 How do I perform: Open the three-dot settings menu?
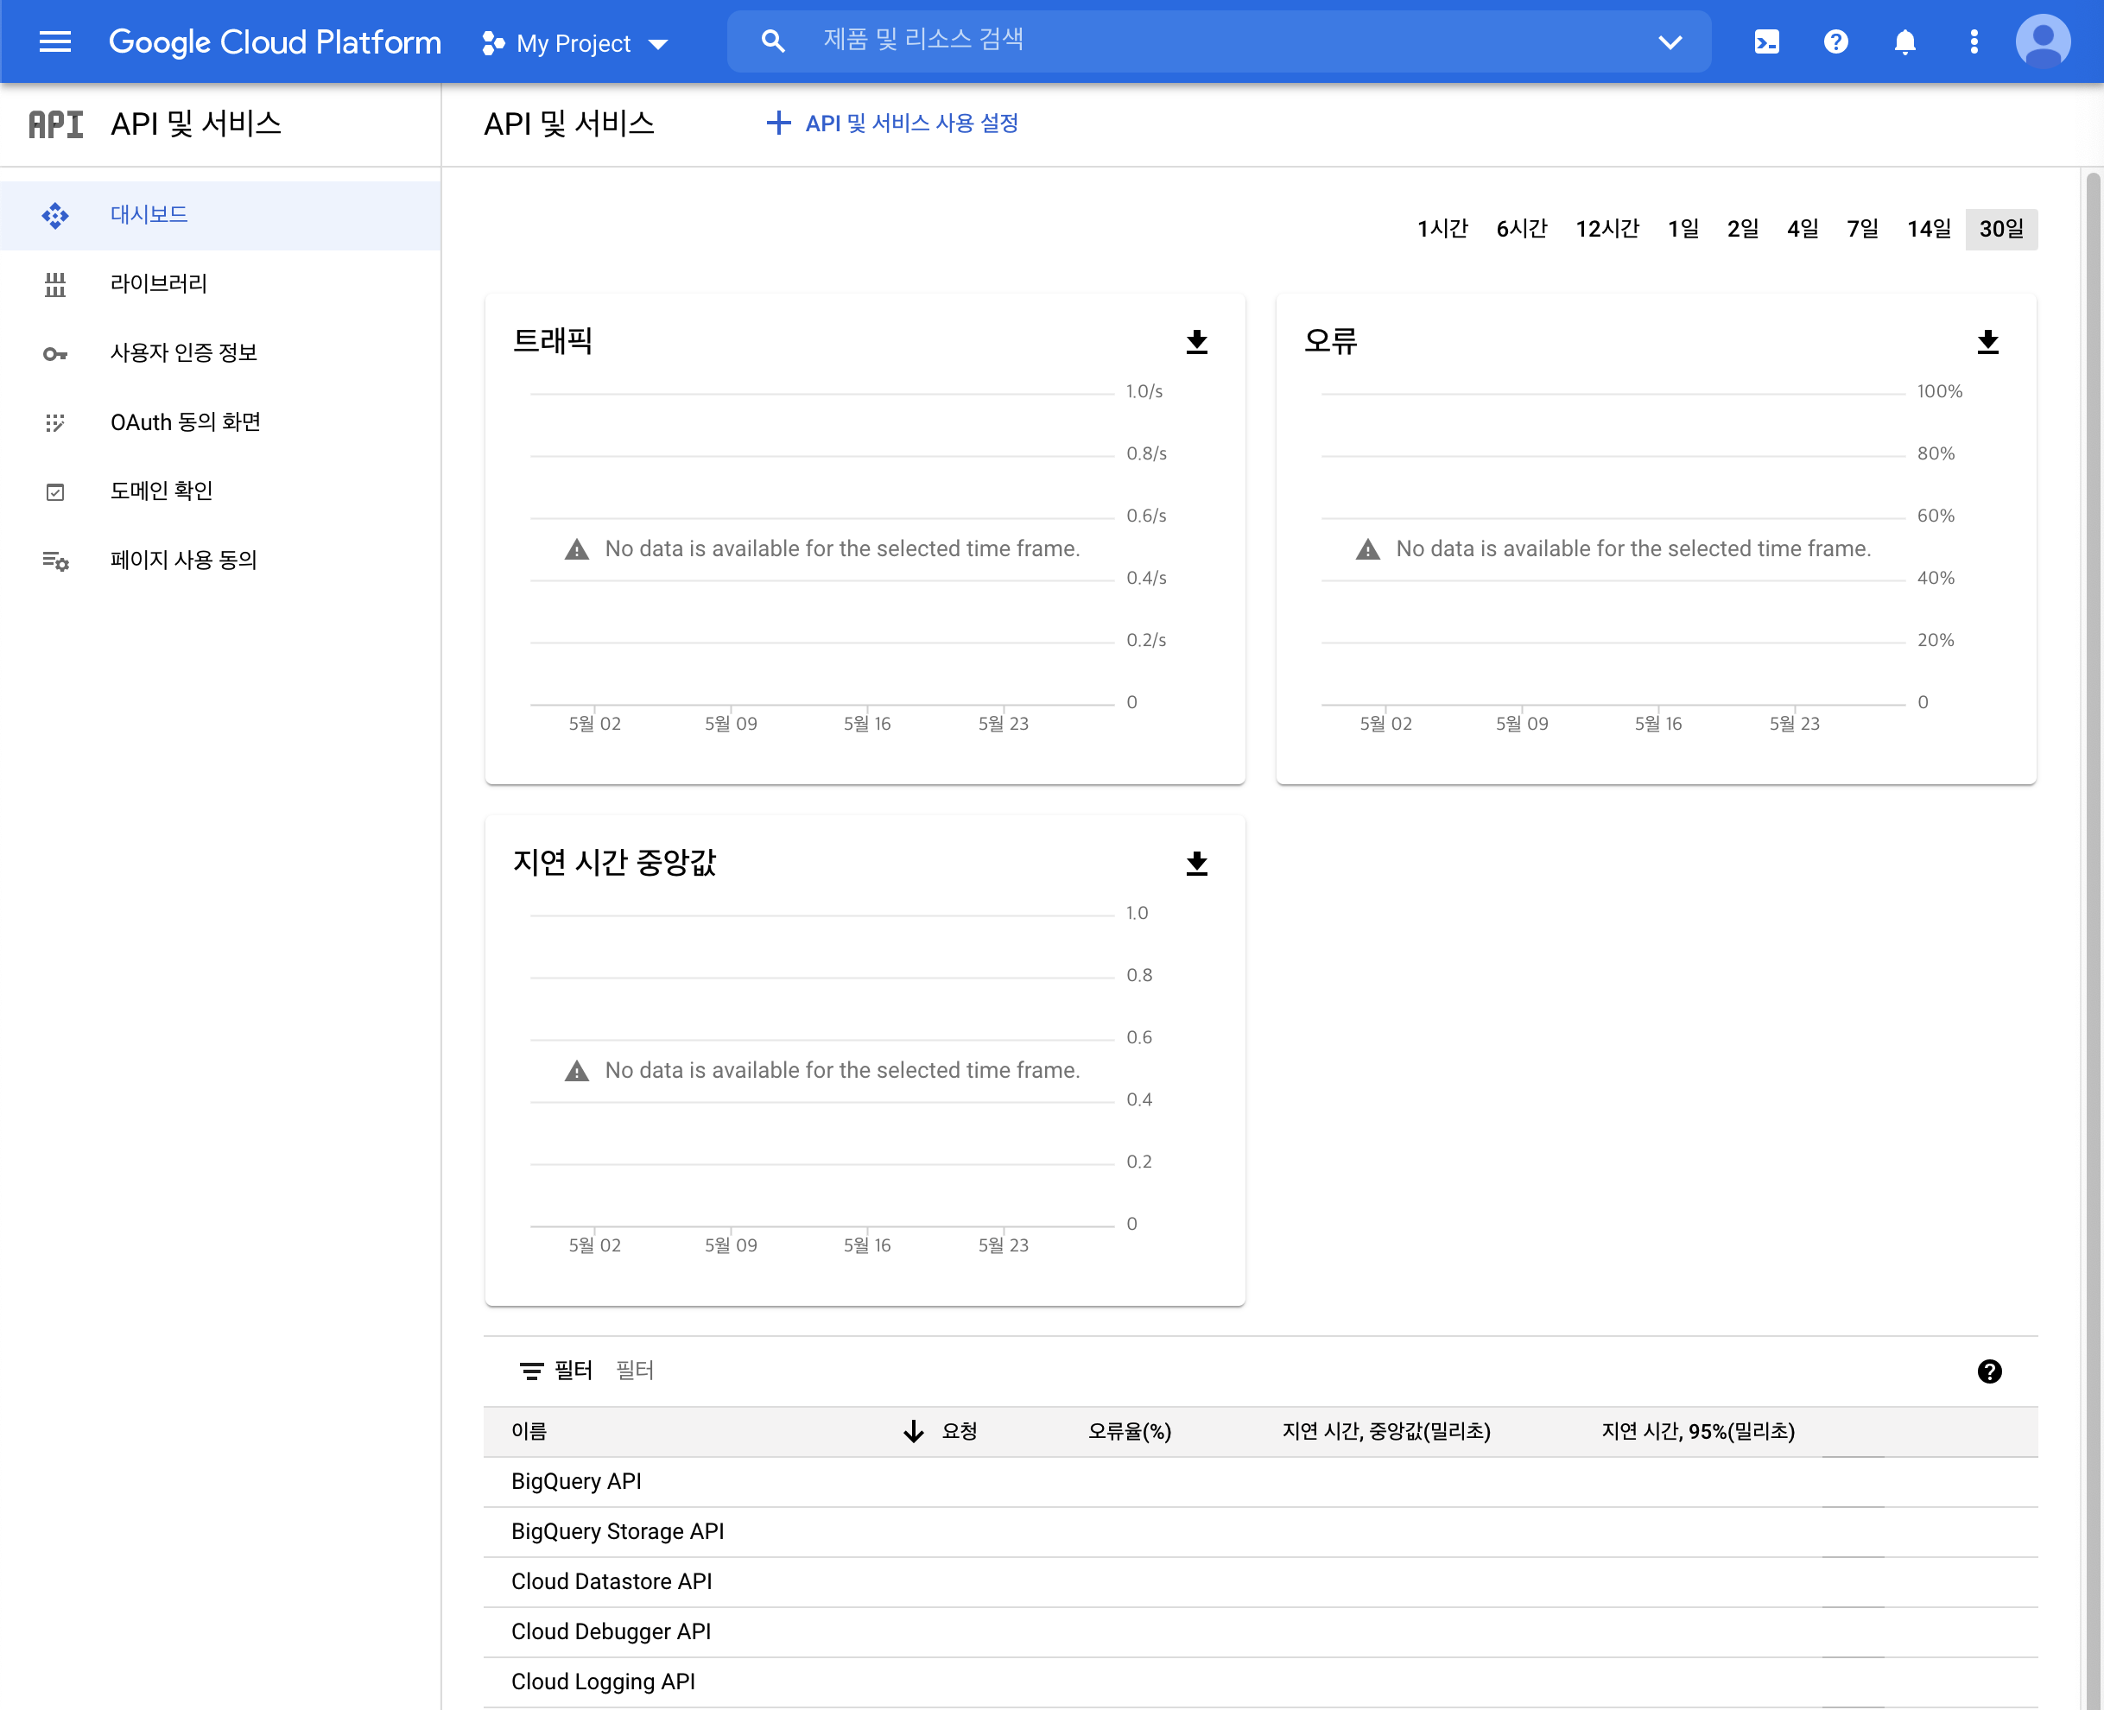[x=1973, y=41]
